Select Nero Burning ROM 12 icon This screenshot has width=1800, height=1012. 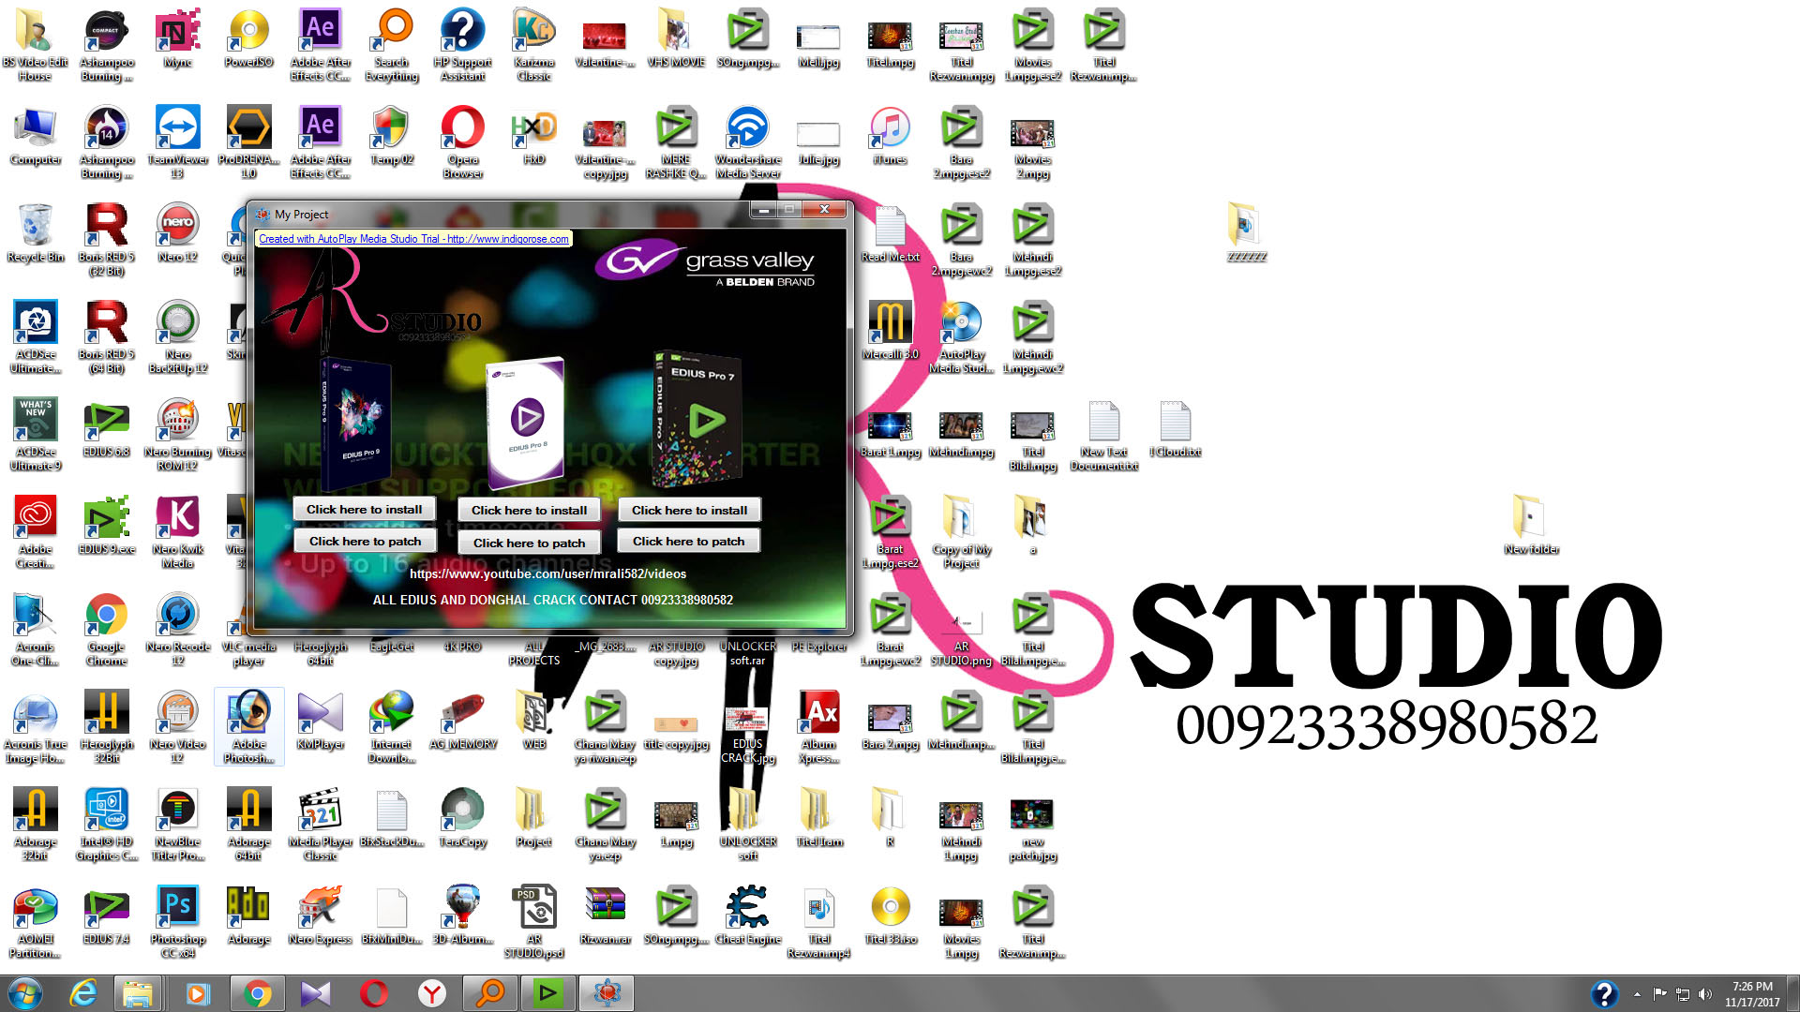coord(177,435)
